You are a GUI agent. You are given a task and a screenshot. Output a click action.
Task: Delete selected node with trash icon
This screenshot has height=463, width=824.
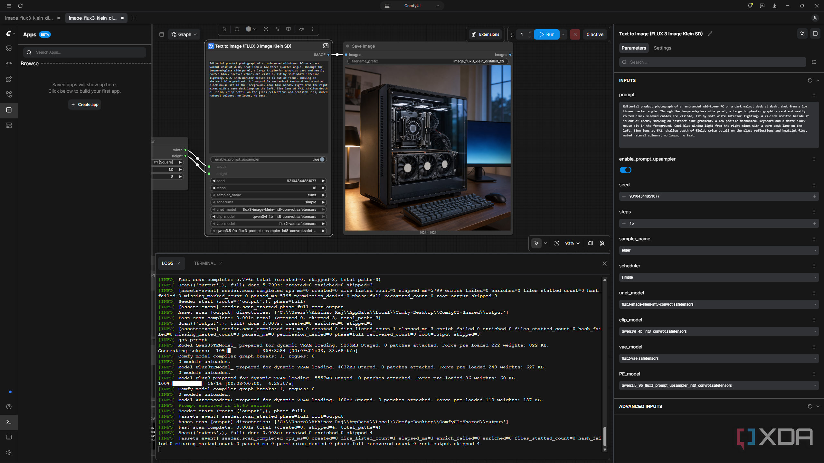(224, 29)
